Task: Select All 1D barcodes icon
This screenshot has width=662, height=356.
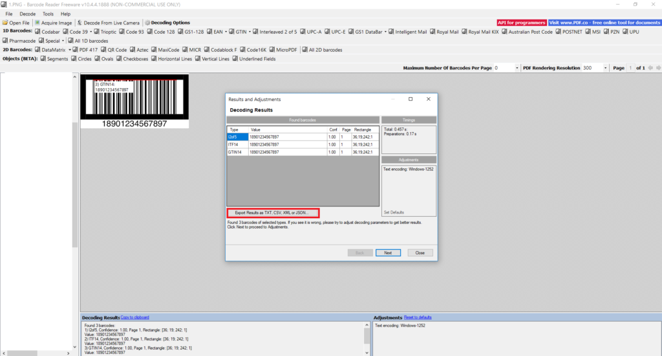Action: pos(70,41)
